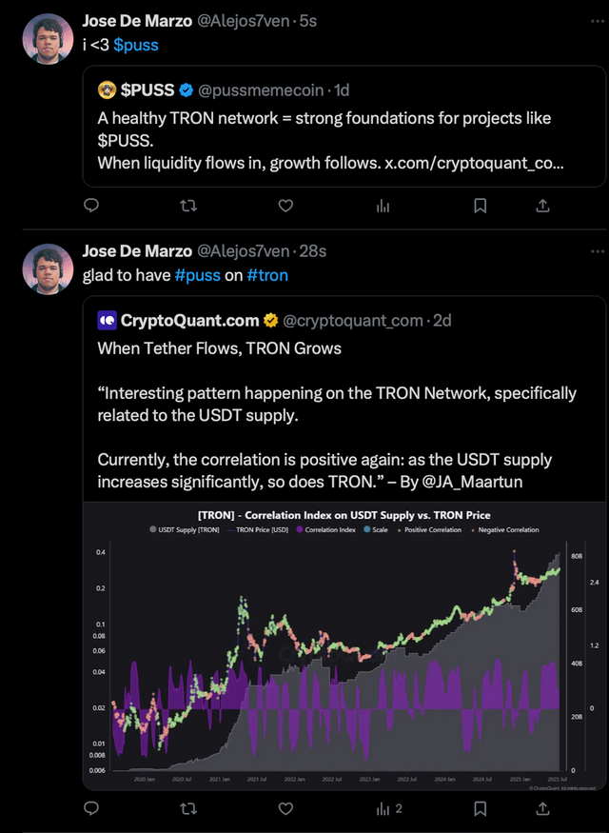
Task: Like the 'i <3 $puss' tweet
Action: [285, 206]
